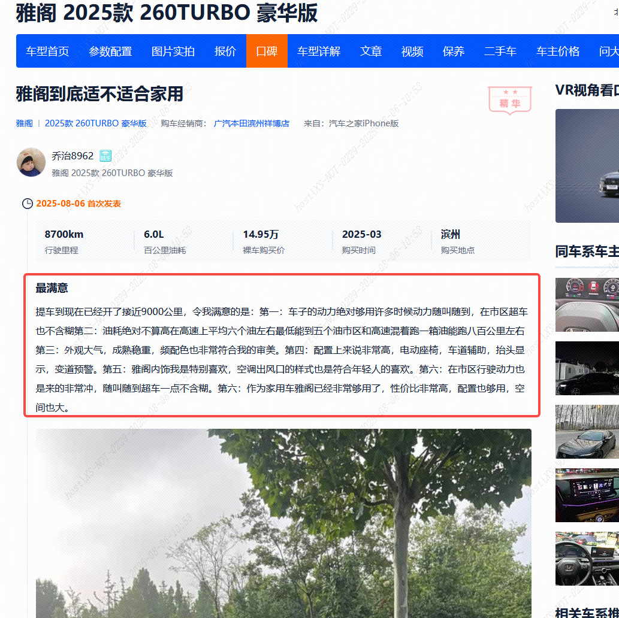Open username 乔治8962 profile
This screenshot has height=618, width=619.
point(73,156)
